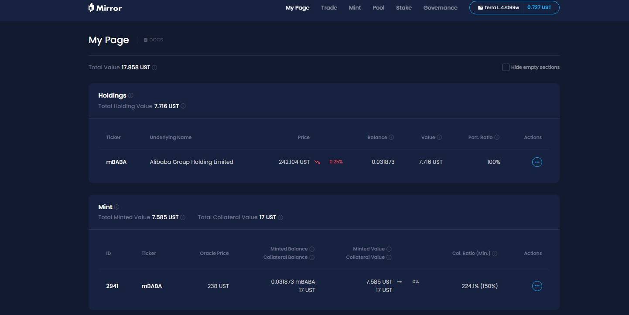Check the Hide empty sections checkbox

[x=506, y=67]
